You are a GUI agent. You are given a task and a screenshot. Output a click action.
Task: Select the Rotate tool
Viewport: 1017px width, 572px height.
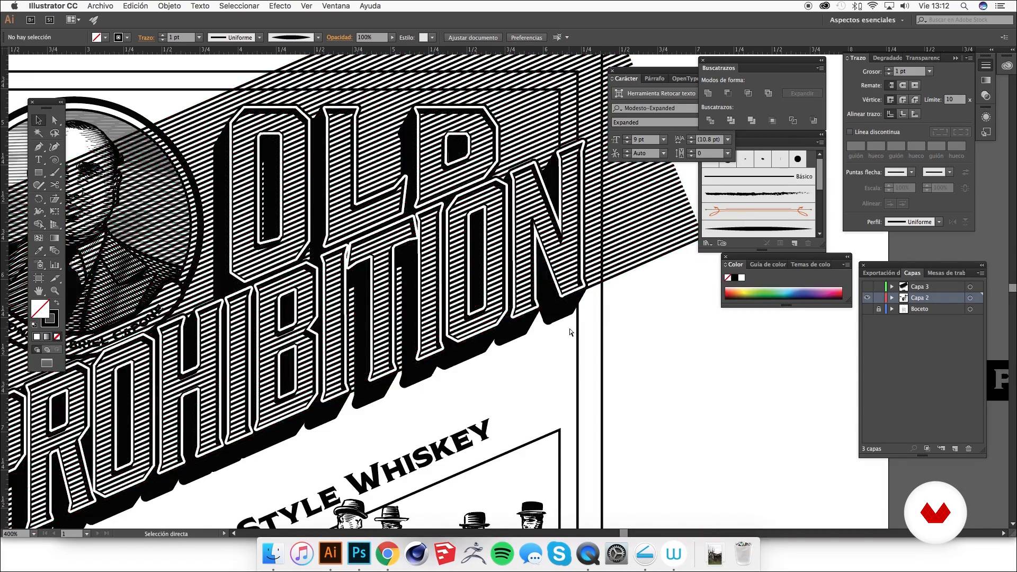click(x=38, y=199)
